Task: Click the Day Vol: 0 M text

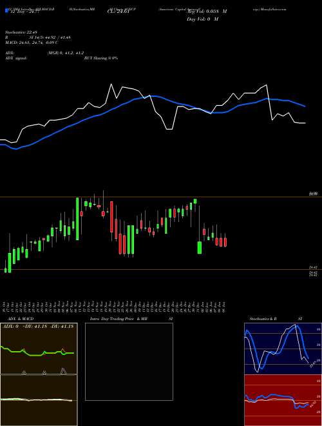Action: coord(202,19)
